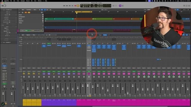191x107 pixels.
Task: Toggle the Inspector button in control bar
Action: click(x=5, y=6)
